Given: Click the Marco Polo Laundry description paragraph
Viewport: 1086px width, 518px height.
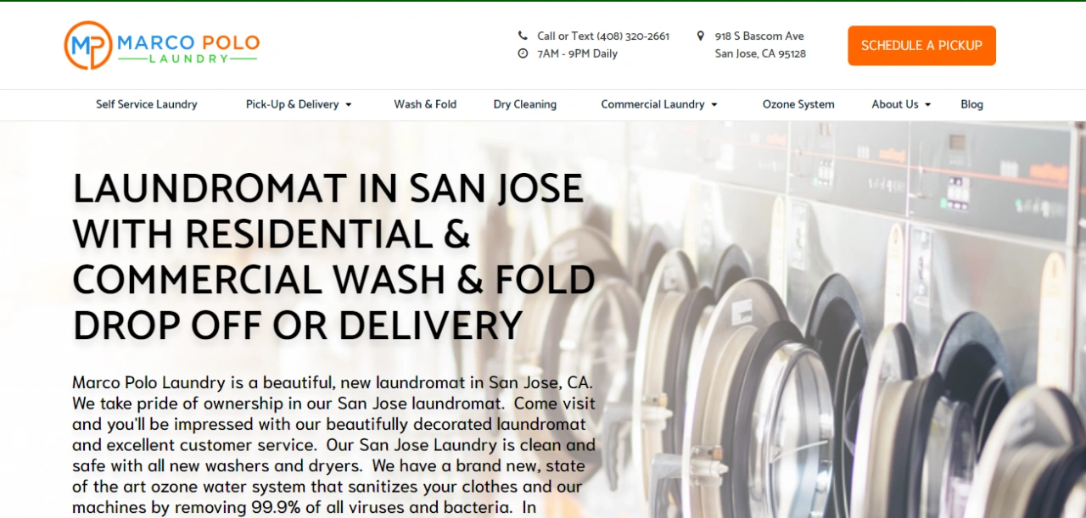Looking at the screenshot, I should click(333, 444).
